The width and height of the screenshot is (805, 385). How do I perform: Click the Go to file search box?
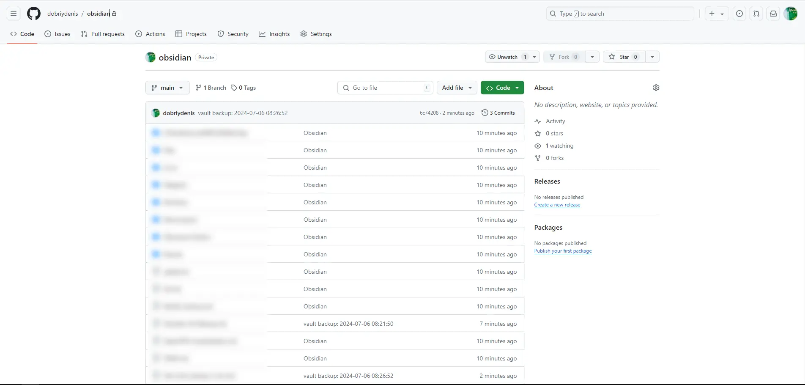click(x=386, y=88)
